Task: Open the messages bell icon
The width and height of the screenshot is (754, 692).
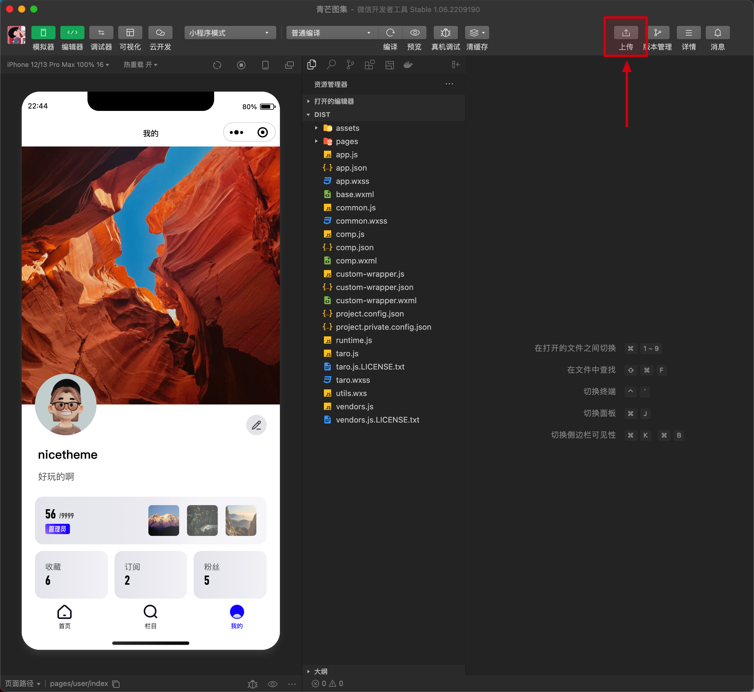Action: click(718, 33)
